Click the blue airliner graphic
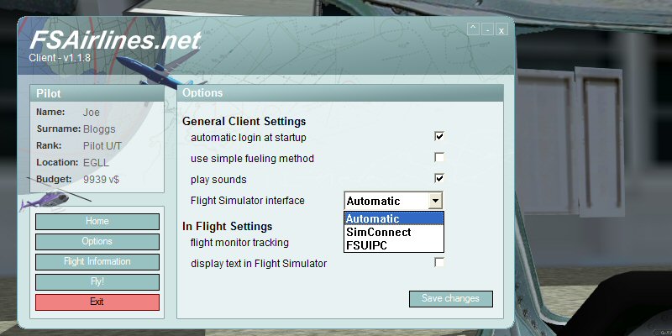Viewport: 672px width, 336px height. (160, 71)
